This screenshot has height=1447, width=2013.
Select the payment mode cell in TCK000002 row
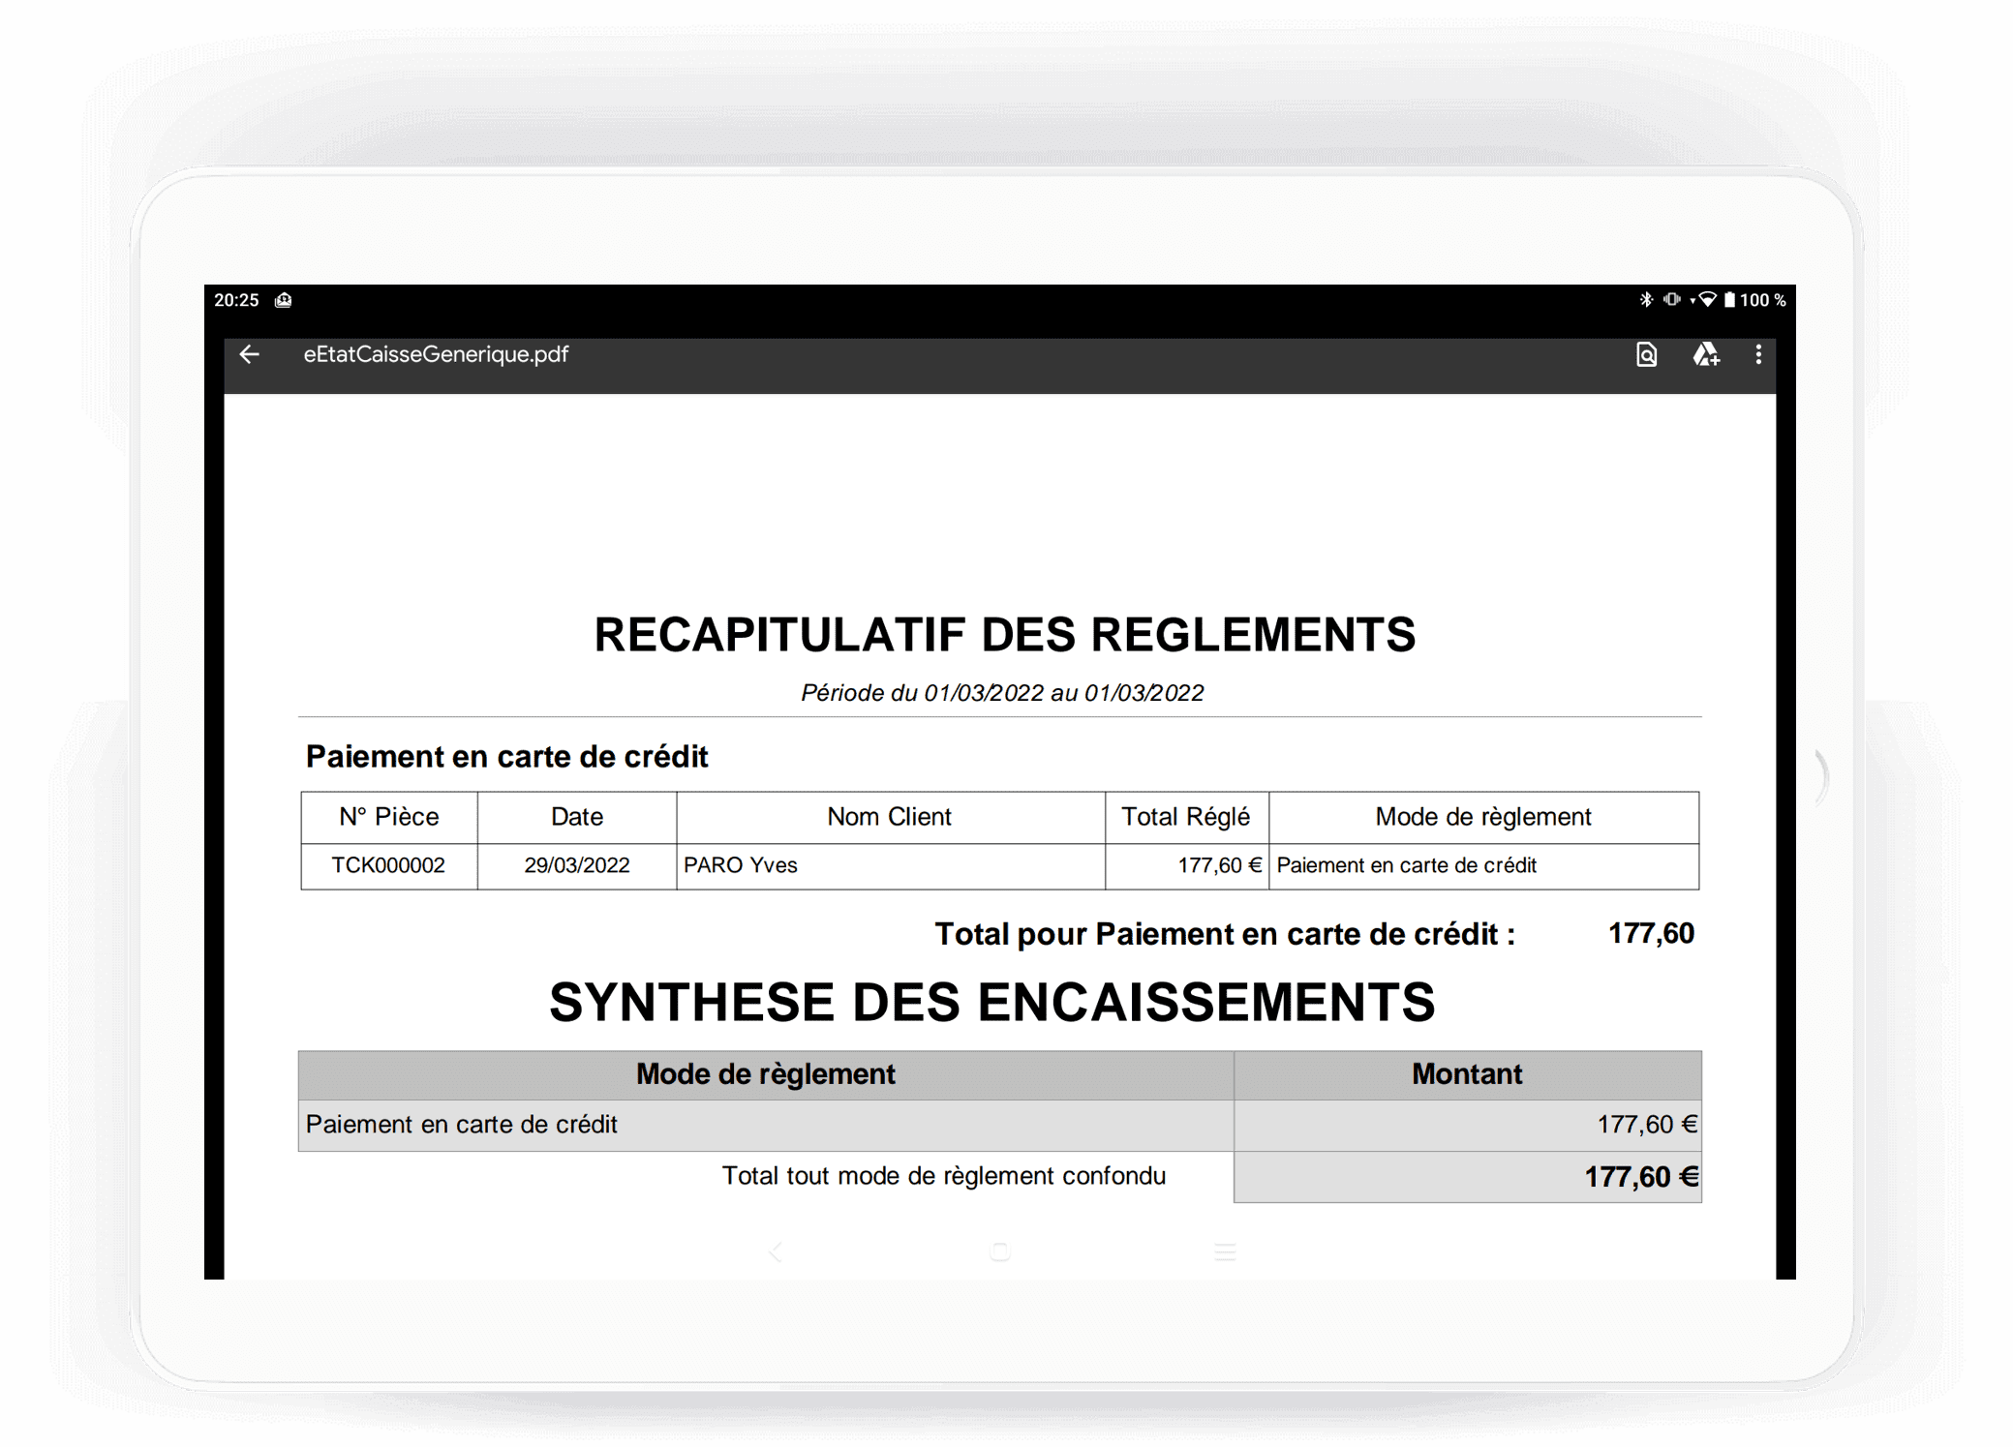1483,865
